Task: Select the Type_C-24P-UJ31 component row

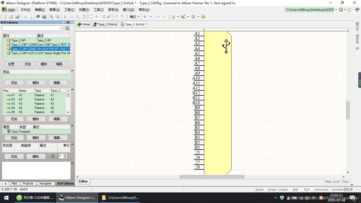Action: coord(36,53)
